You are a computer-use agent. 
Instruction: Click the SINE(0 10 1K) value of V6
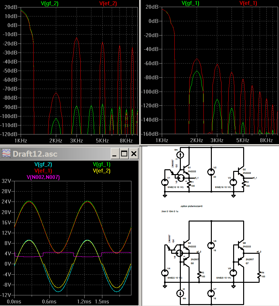pos(224,278)
